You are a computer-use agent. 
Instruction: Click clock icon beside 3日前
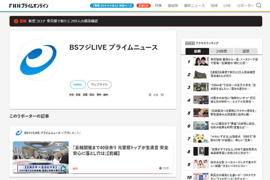160,168
